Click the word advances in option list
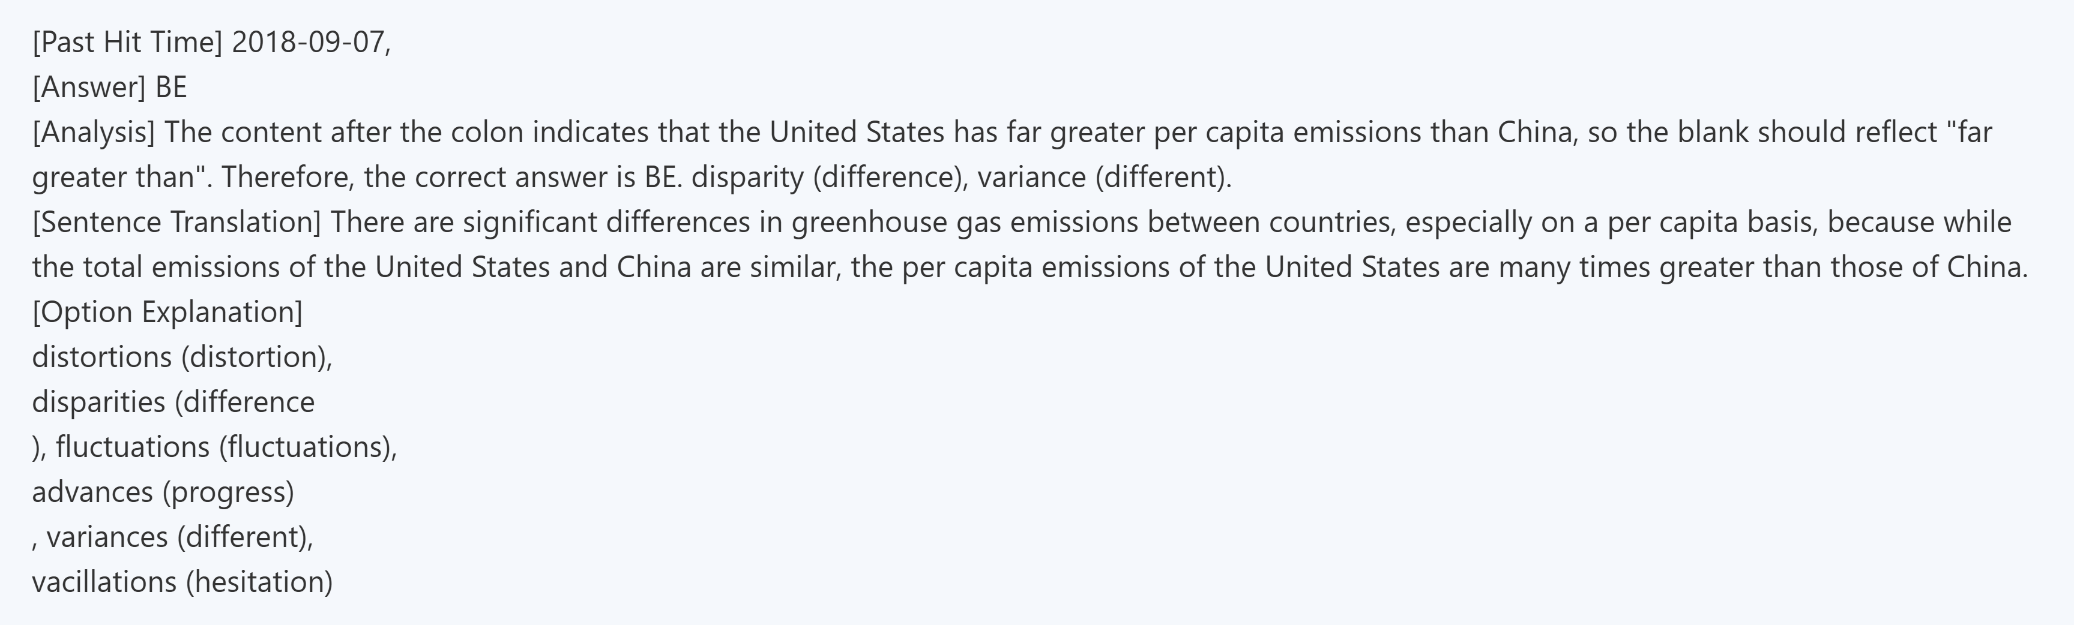 coord(92,492)
